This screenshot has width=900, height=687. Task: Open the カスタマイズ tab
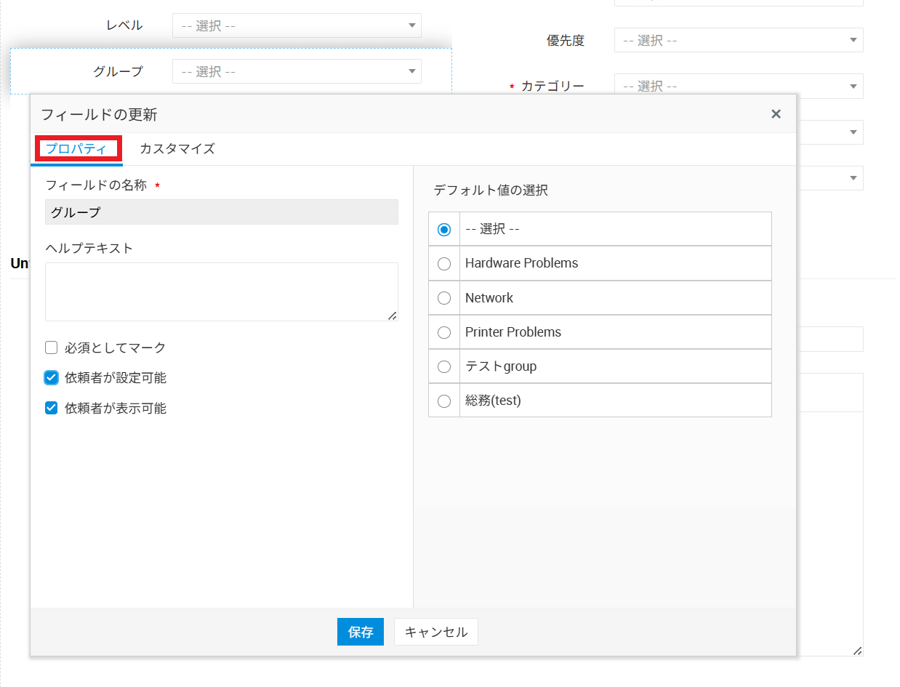177,149
